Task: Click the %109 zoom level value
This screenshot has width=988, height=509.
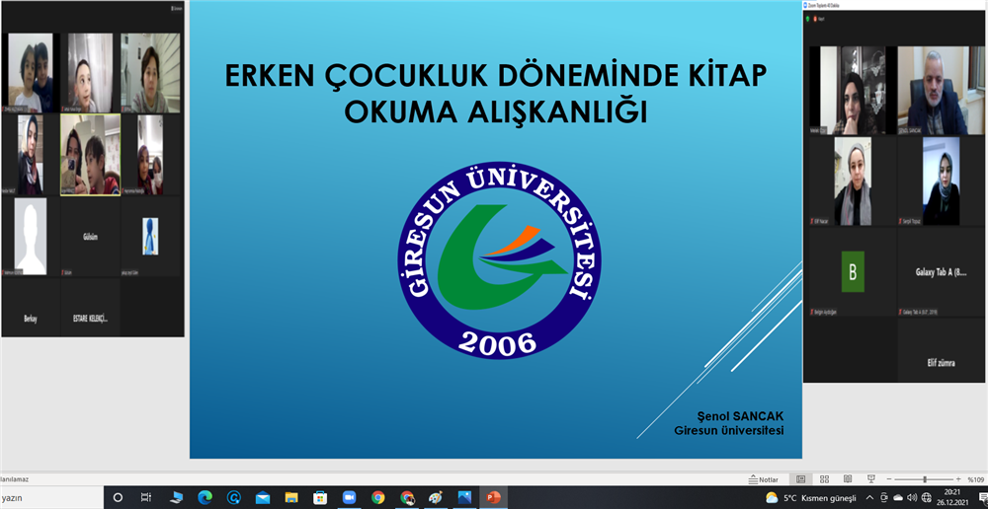Action: 976,479
